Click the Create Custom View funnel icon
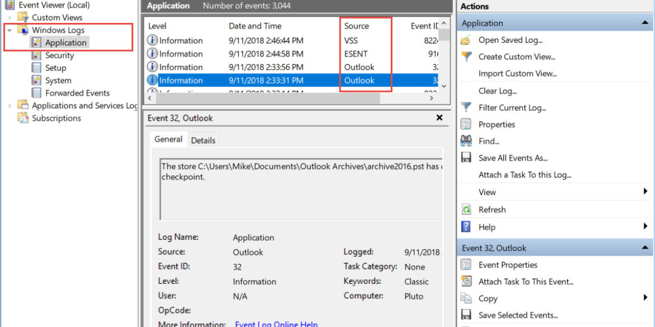This screenshot has width=655, height=327. (x=466, y=57)
